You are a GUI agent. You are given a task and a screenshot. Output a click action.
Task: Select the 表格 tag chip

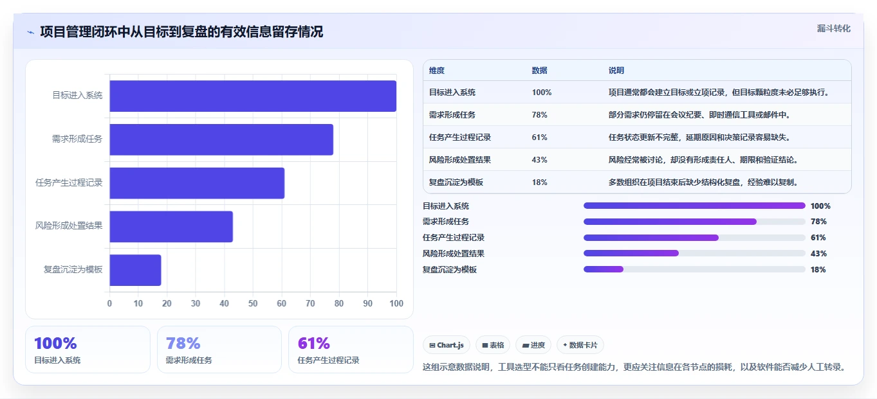493,345
